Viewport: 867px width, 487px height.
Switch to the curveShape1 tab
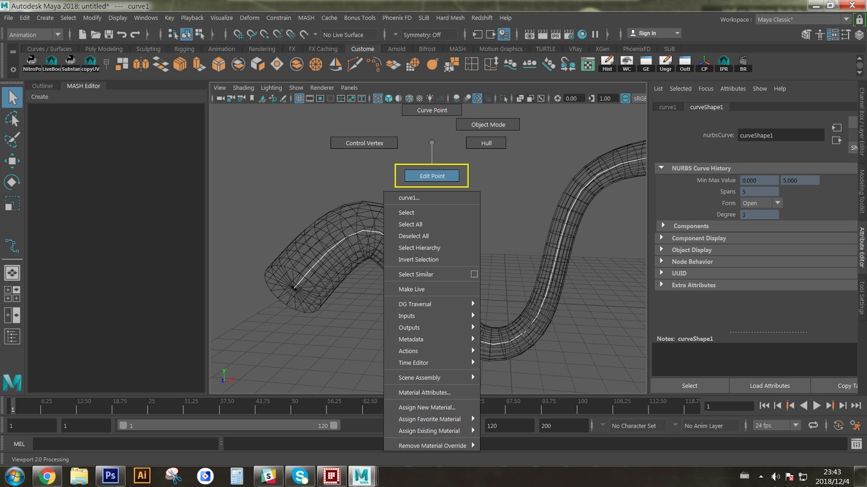pyautogui.click(x=706, y=107)
